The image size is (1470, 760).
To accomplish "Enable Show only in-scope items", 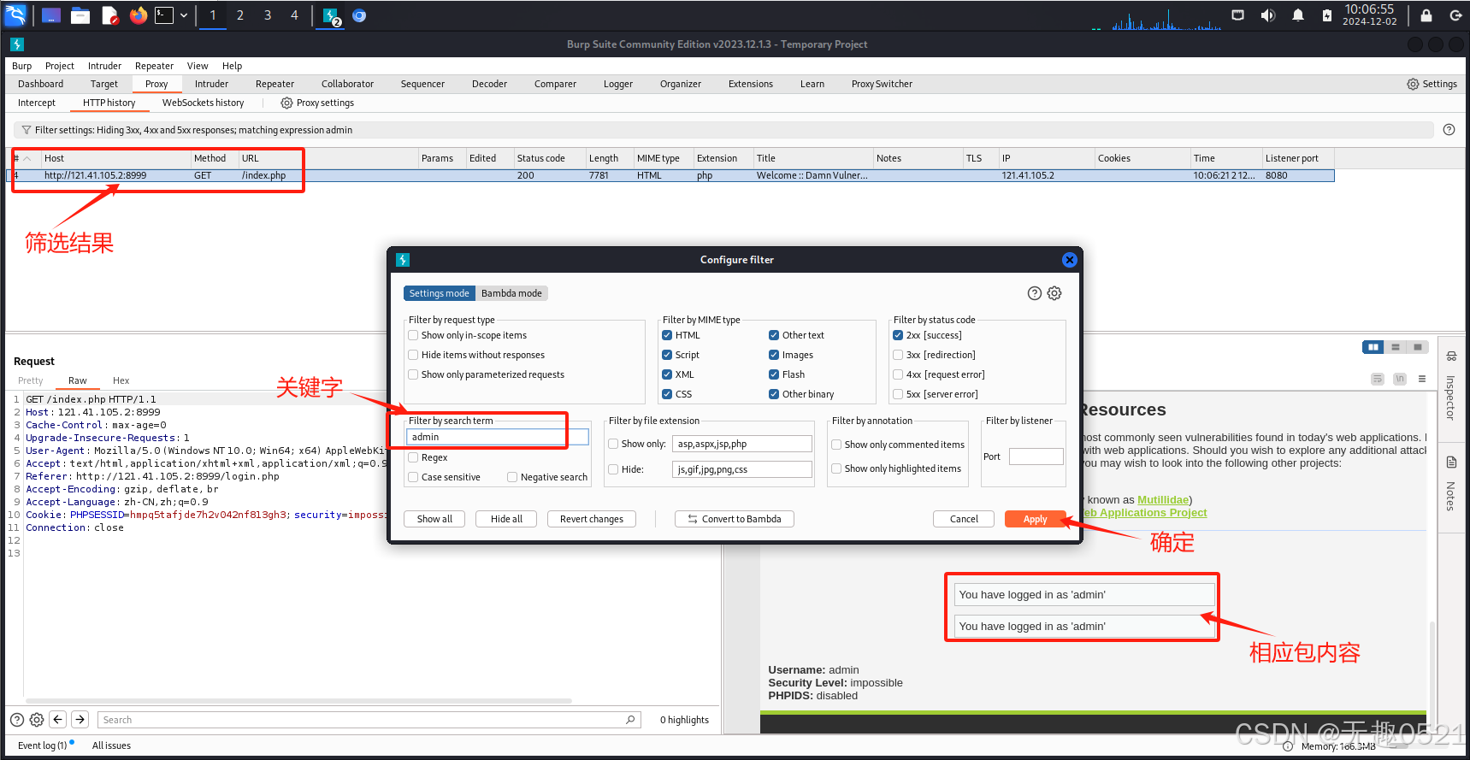I will (x=414, y=335).
